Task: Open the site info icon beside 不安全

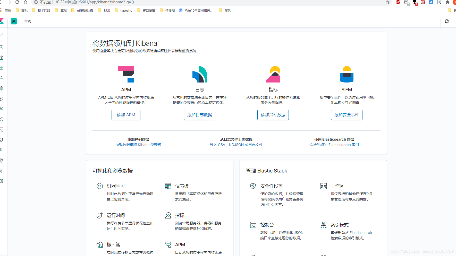Action: [36, 2]
